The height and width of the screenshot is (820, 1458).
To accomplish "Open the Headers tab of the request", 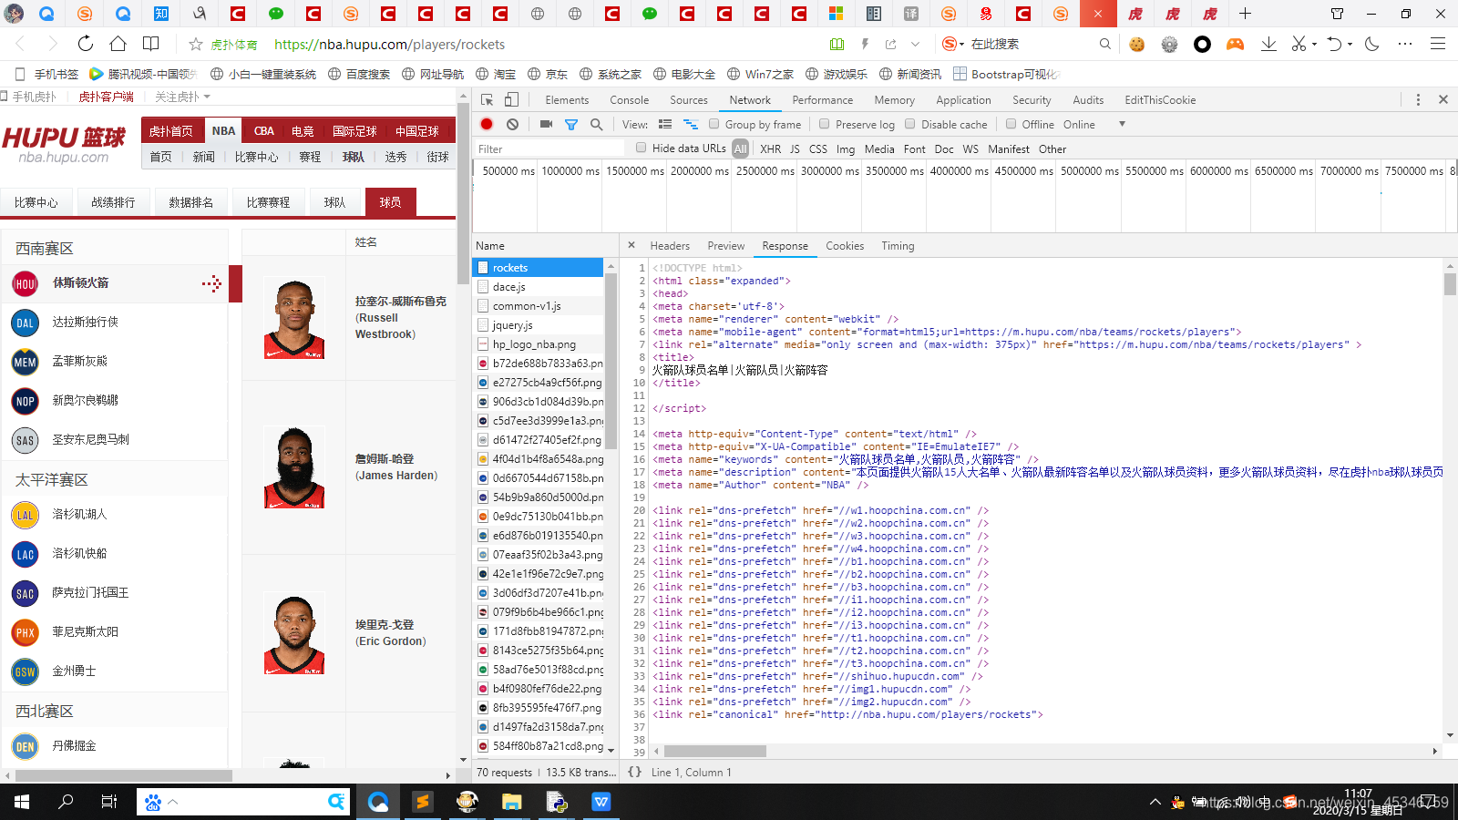I will 670,246.
